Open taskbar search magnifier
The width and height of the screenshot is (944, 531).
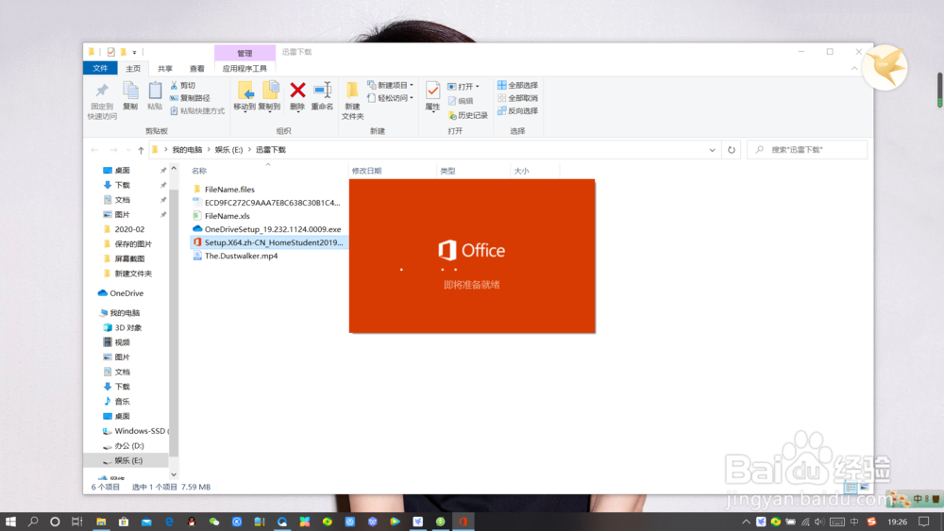pos(32,522)
